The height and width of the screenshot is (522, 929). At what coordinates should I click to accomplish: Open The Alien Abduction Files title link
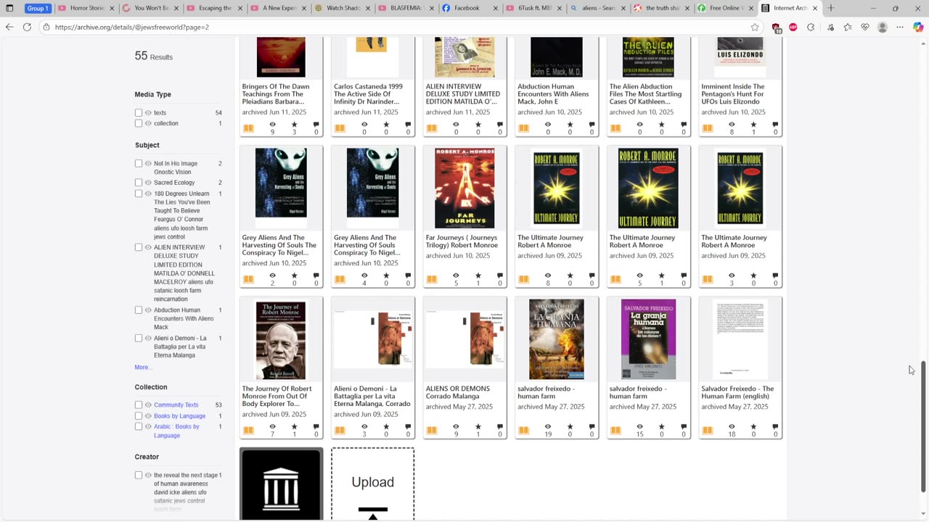pos(646,94)
